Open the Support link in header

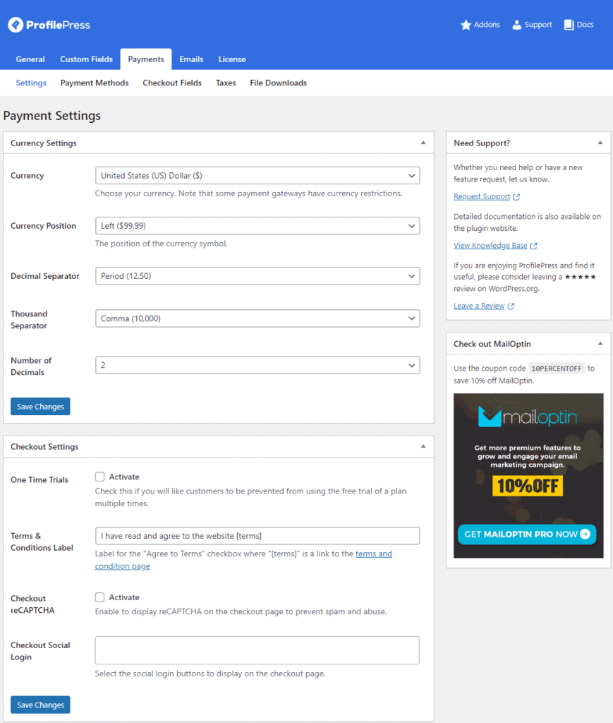[532, 25]
